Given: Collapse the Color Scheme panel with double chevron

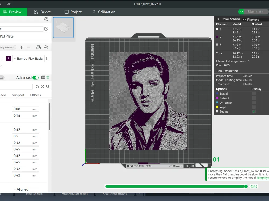Looking at the screenshot, I should [218, 19].
